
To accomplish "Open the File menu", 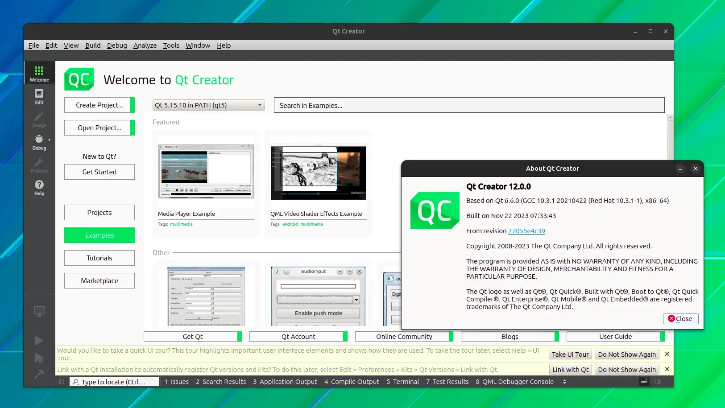I will coord(33,45).
